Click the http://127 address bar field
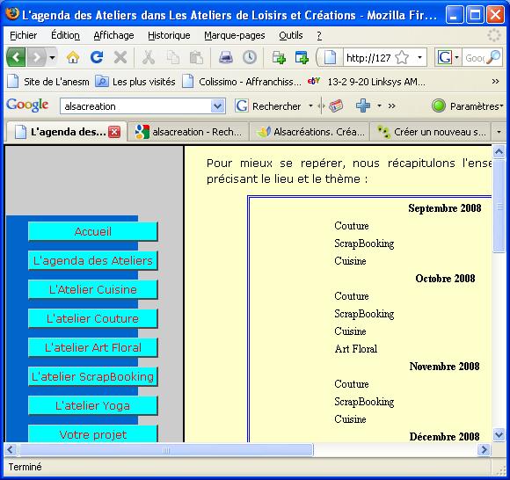The height and width of the screenshot is (480, 510). [x=368, y=58]
